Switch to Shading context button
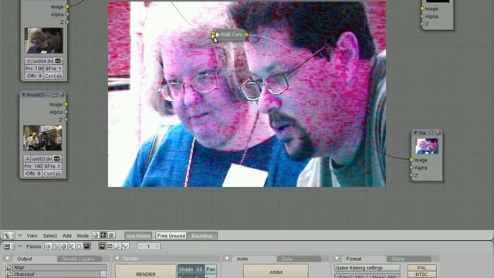The image size is (494, 278). [x=63, y=246]
